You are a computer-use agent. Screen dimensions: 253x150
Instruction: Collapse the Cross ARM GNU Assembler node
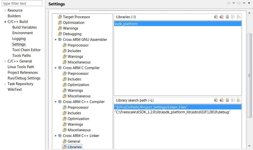(55, 39)
